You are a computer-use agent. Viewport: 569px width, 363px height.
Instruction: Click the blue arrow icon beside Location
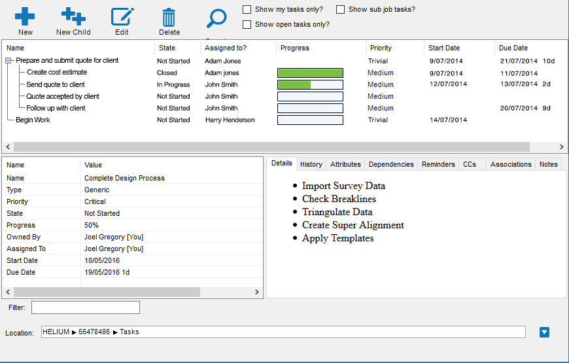tap(544, 332)
